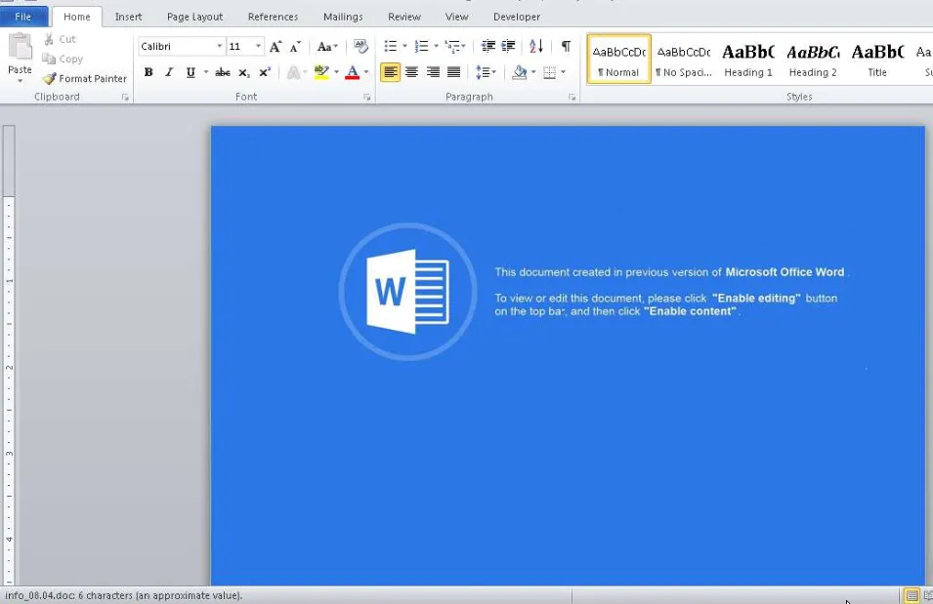
Task: Toggle Center alignment
Action: (411, 72)
